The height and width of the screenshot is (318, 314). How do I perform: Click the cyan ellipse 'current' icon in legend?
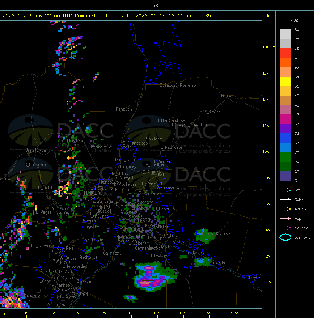coord(285,237)
